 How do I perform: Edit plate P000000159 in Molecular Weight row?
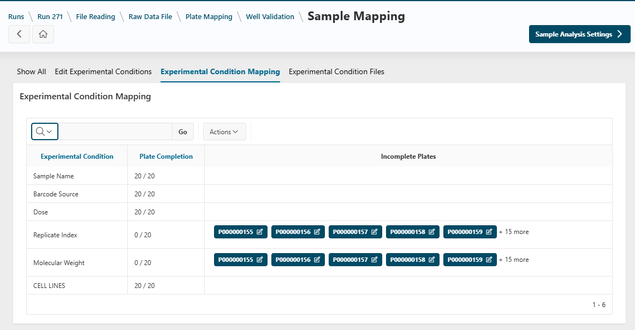click(x=470, y=260)
